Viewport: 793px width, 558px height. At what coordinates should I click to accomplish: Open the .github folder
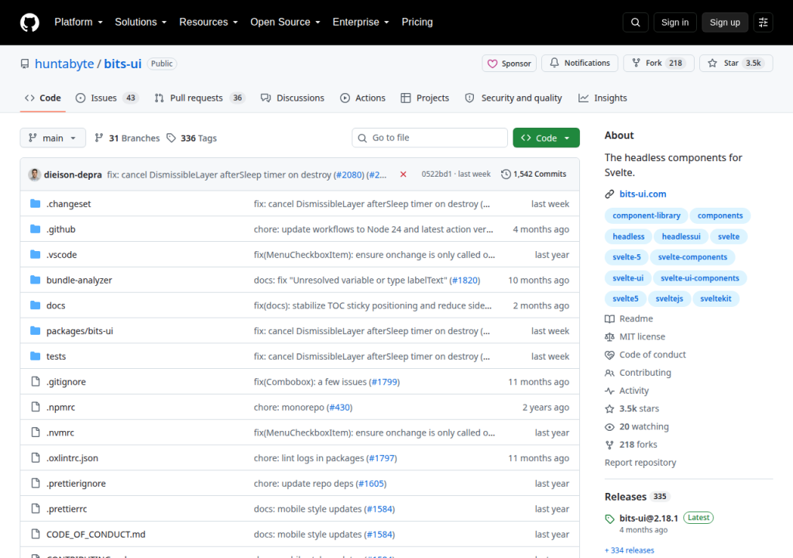(x=60, y=229)
